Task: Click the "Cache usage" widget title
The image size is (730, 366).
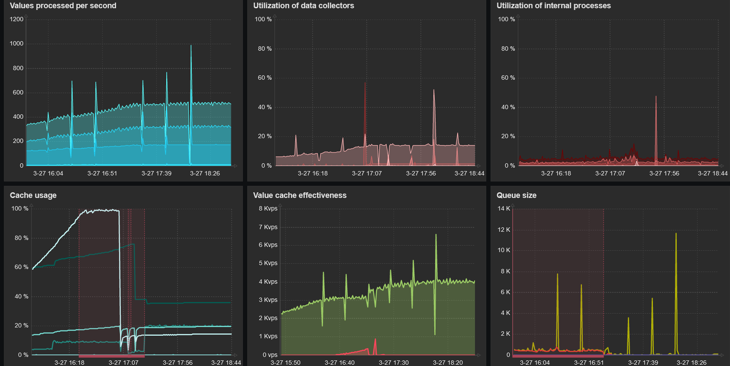Action: tap(33, 195)
